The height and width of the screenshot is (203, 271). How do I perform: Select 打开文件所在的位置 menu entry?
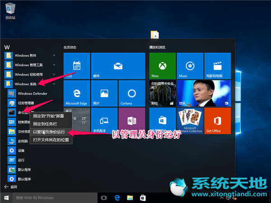click(x=51, y=140)
